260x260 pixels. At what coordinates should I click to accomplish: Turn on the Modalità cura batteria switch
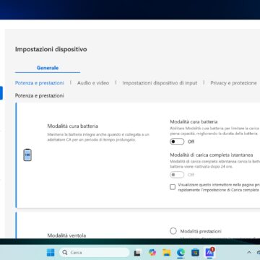click(177, 142)
